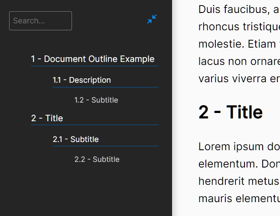This screenshot has width=280, height=216.
Task: Click the word 'Duis' in the document
Action: point(208,9)
